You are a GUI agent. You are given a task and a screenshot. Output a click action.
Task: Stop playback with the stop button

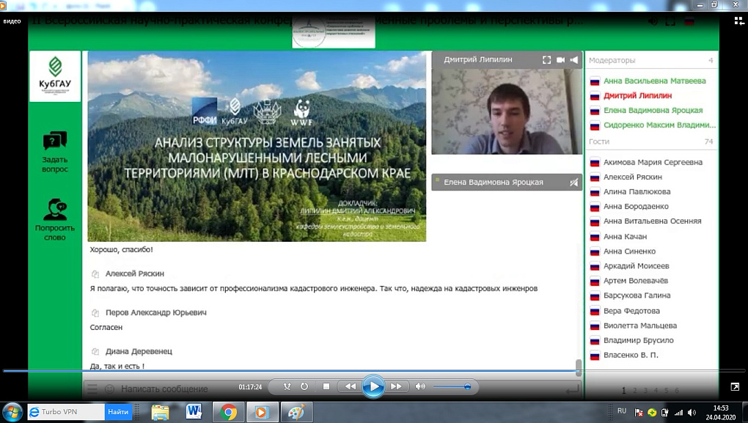click(x=326, y=386)
